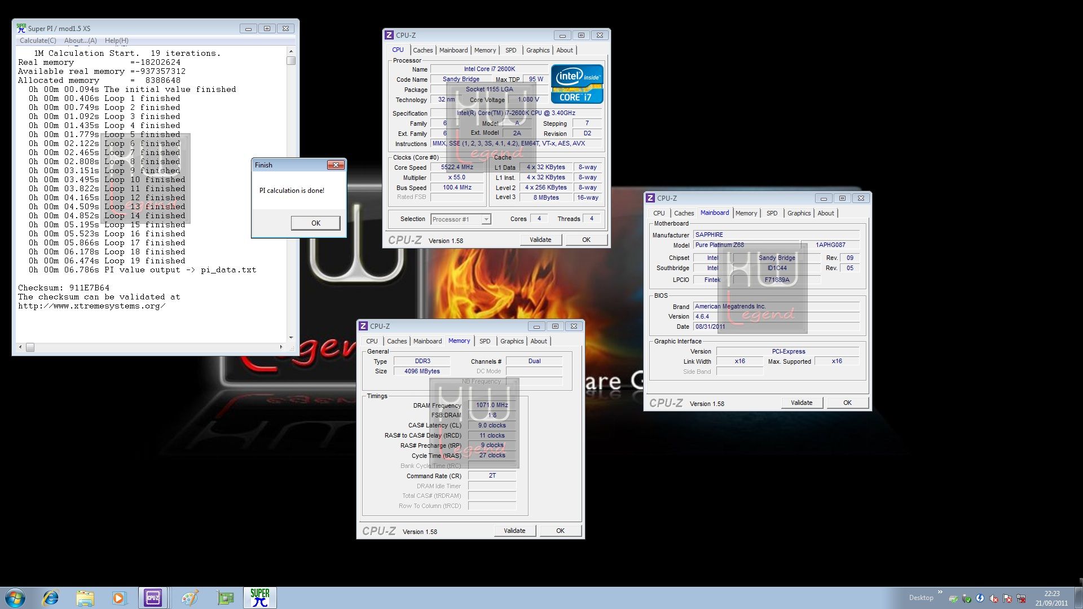1083x609 pixels.
Task: Switch to Caches tab in Memory window
Action: (397, 341)
